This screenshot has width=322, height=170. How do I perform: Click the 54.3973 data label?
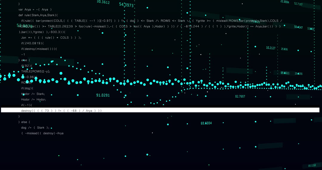(x=126, y=5)
